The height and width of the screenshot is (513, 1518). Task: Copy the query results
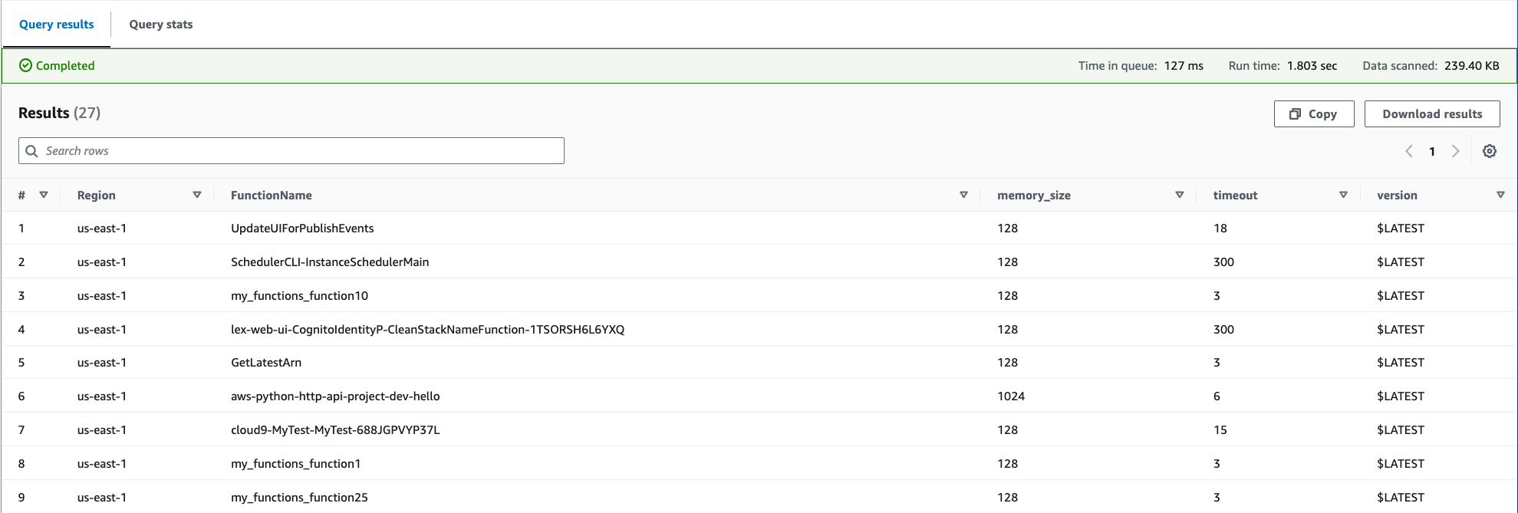pyautogui.click(x=1313, y=113)
